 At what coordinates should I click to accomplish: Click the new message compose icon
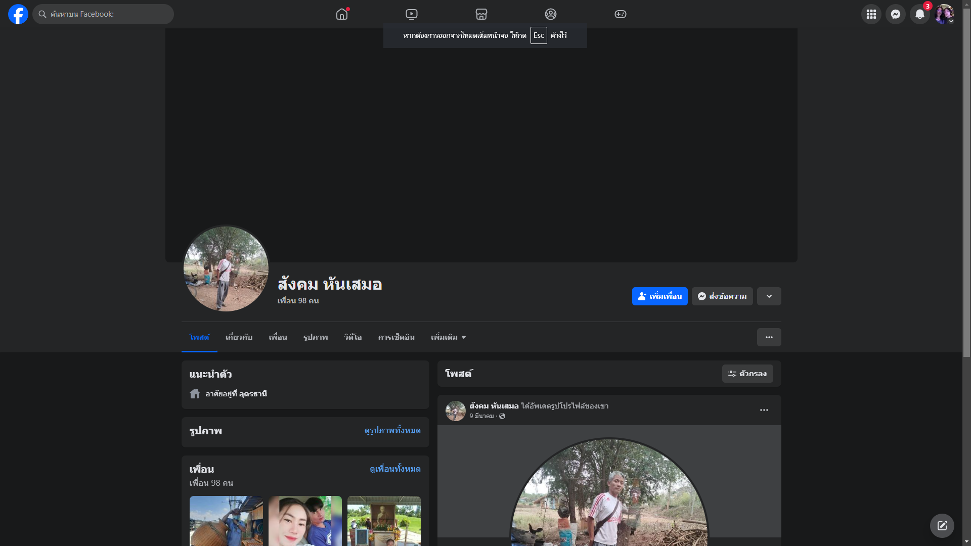(942, 526)
